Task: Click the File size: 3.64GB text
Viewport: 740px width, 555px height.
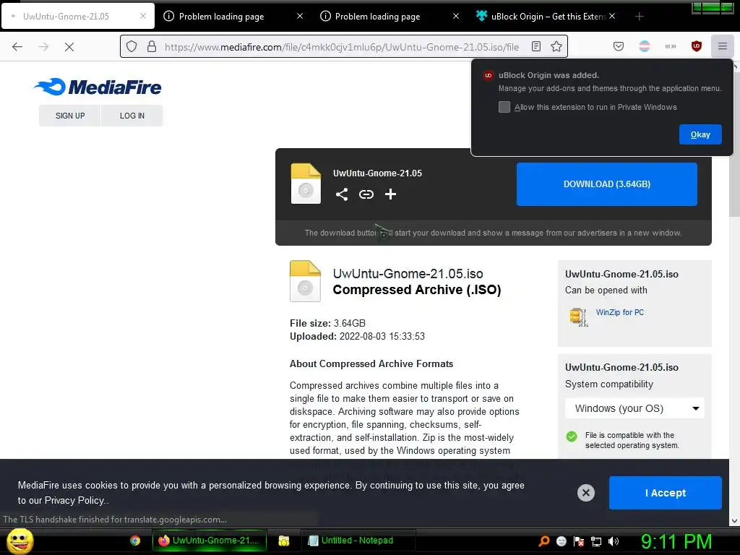Action: pos(327,323)
